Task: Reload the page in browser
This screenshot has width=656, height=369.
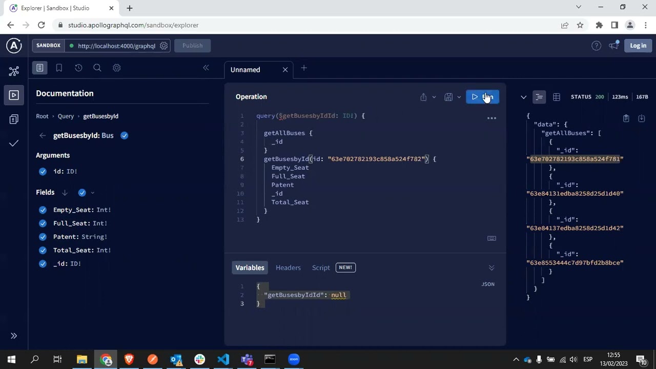Action: click(x=42, y=25)
